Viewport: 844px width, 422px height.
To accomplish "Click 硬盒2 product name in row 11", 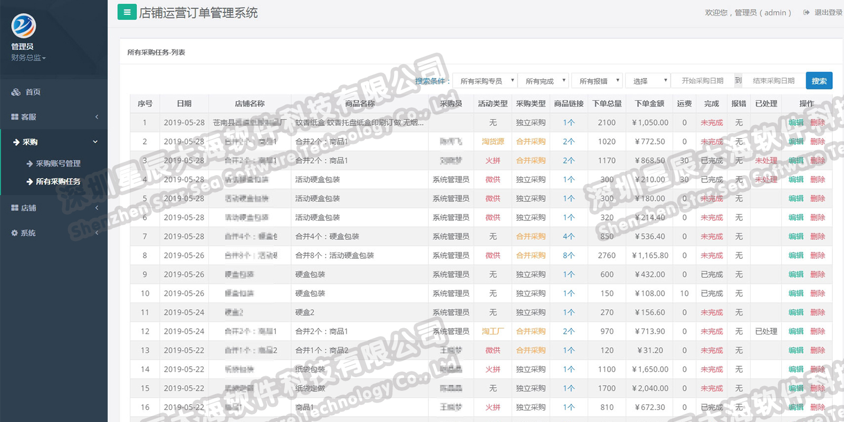I will click(x=304, y=312).
